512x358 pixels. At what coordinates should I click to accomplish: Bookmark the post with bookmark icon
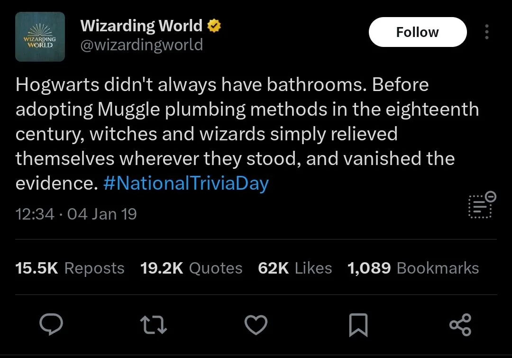[x=358, y=325]
